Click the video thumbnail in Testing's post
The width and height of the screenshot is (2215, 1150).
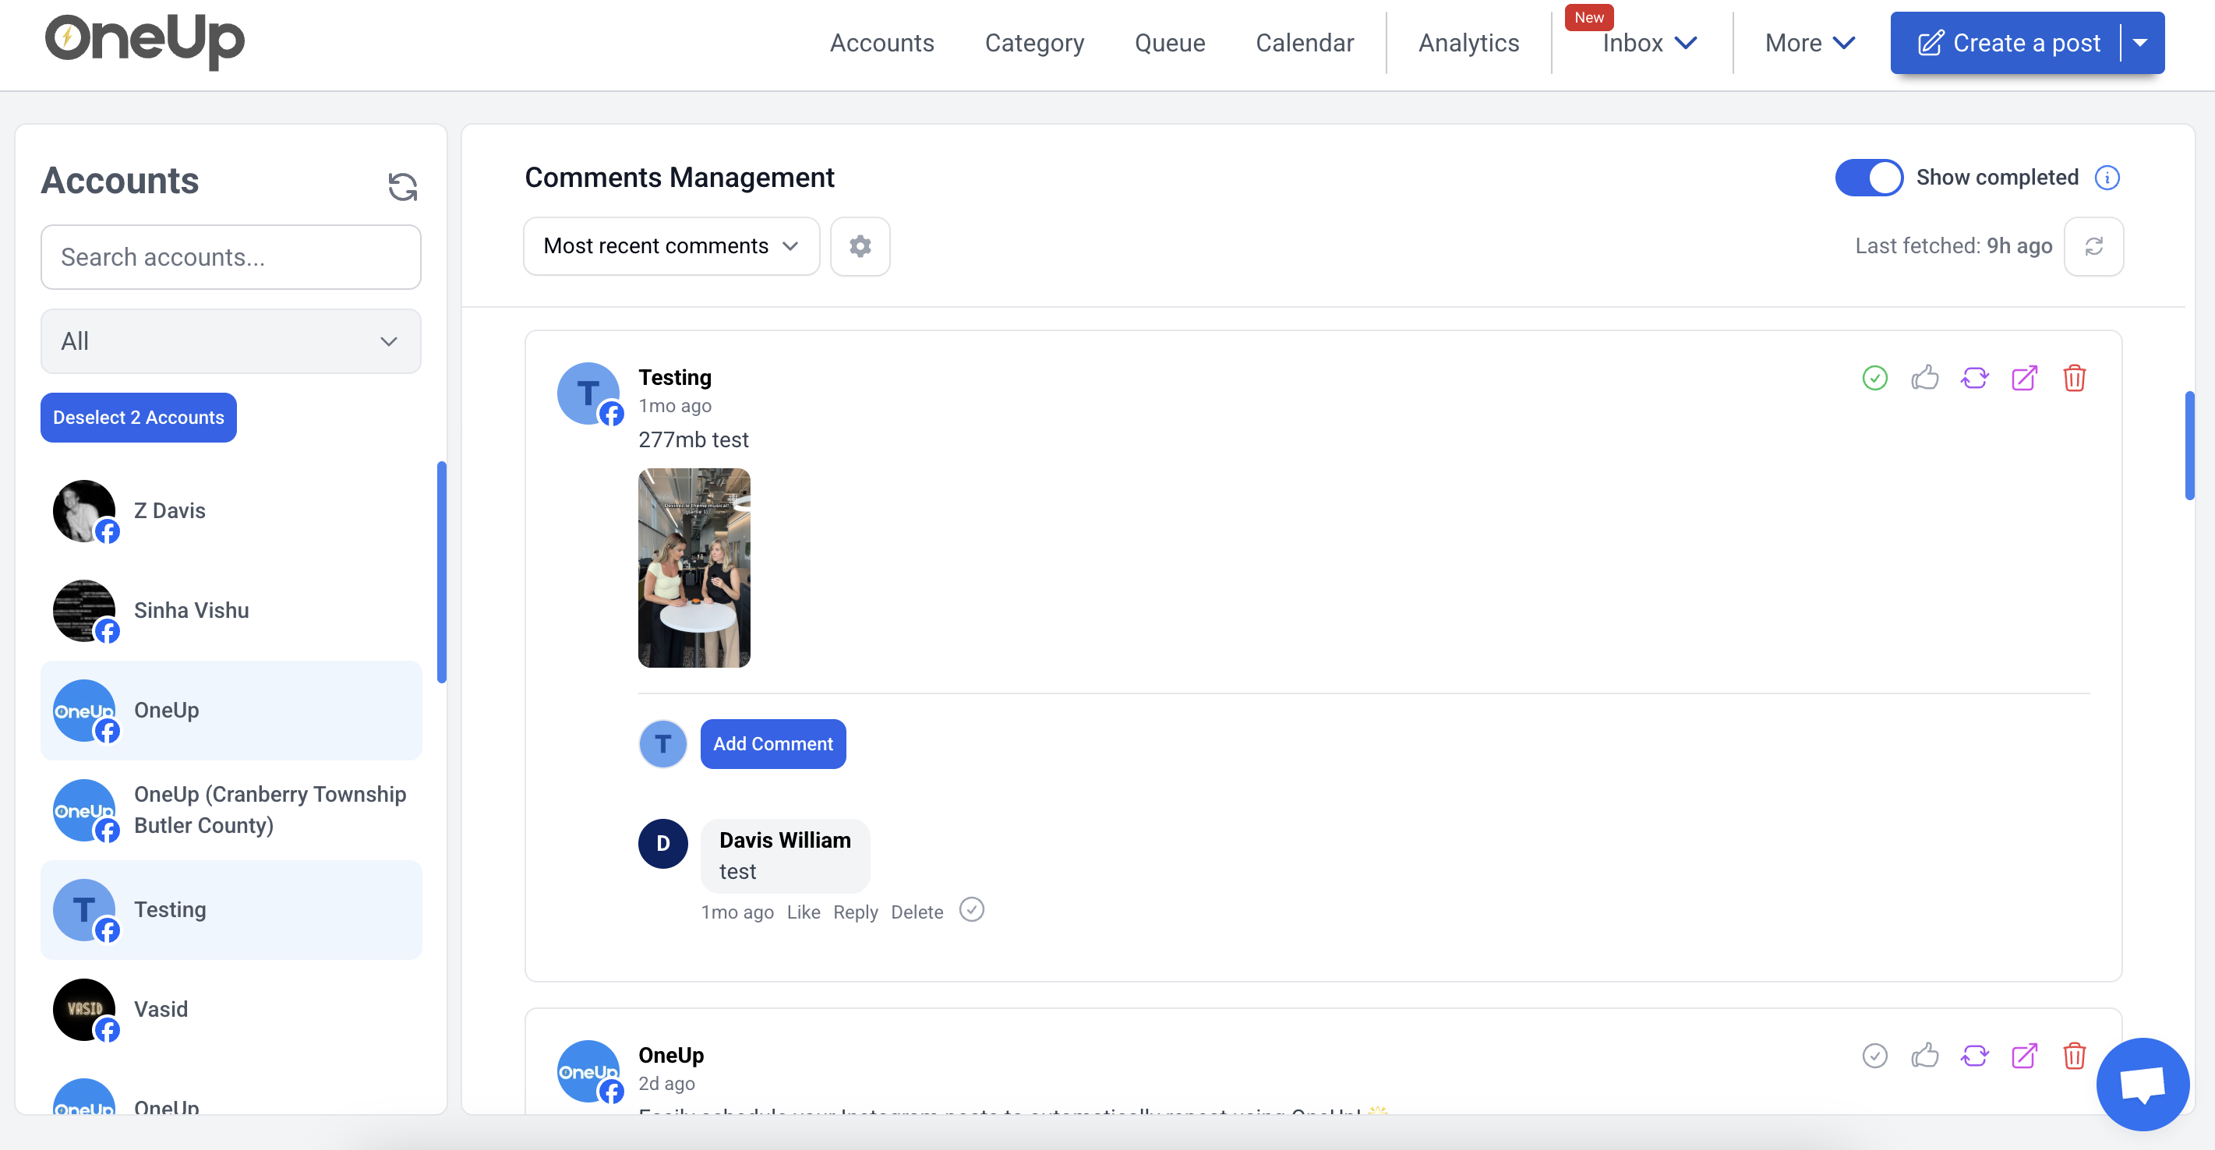point(694,568)
